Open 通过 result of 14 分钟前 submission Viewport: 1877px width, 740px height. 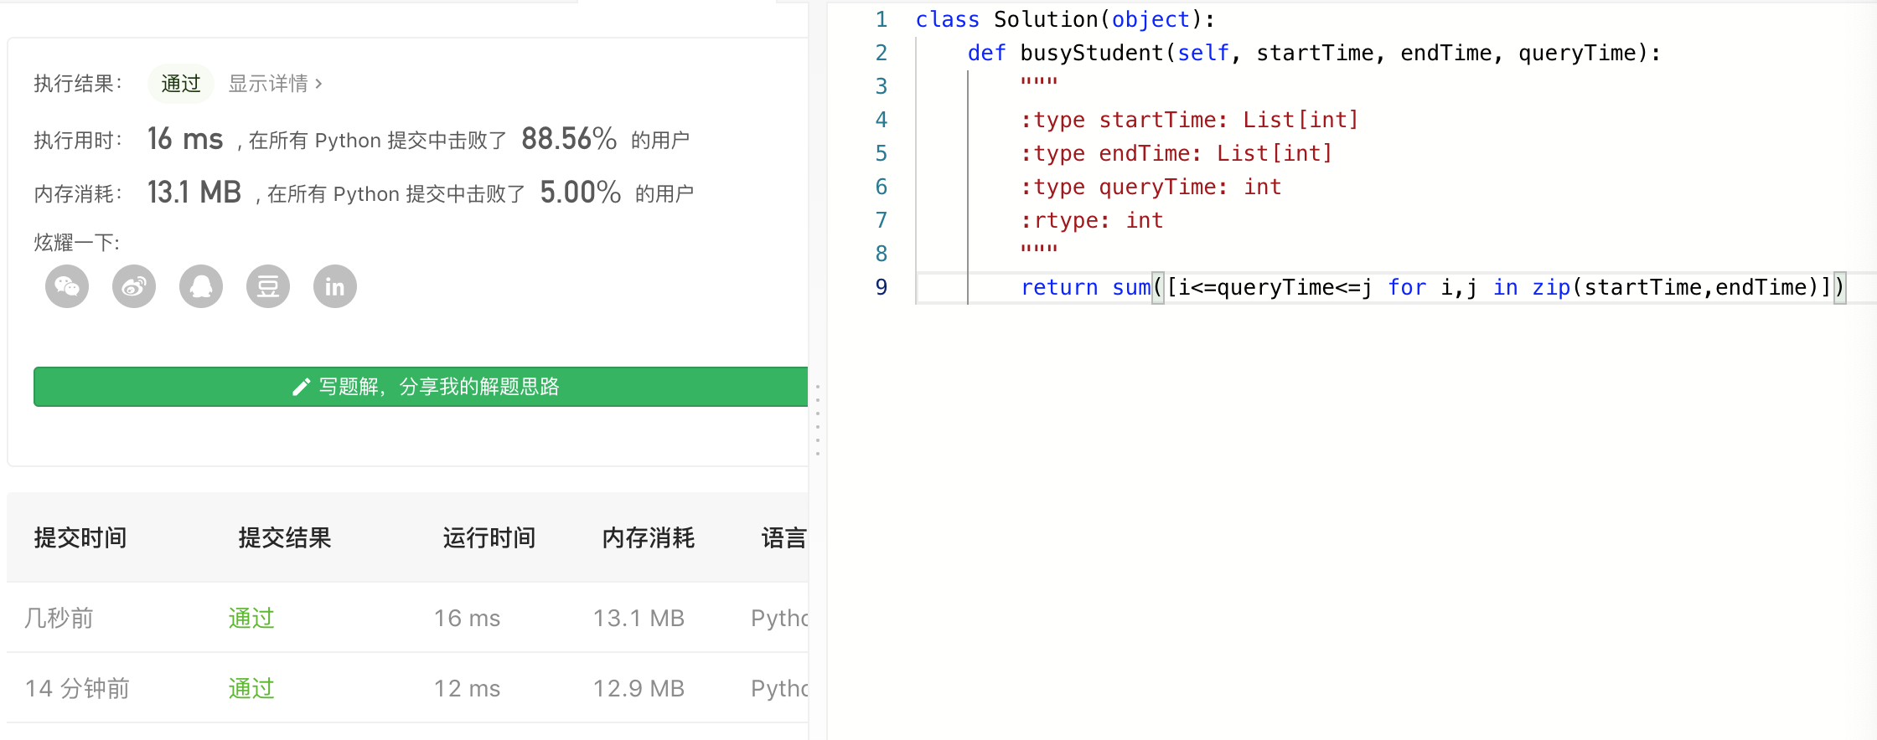click(251, 688)
